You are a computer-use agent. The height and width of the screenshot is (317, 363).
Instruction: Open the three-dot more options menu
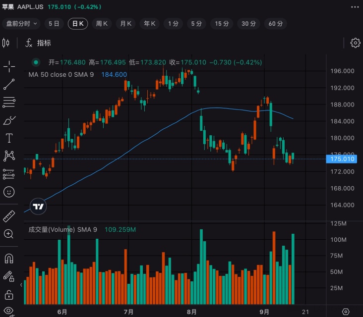tap(355, 7)
